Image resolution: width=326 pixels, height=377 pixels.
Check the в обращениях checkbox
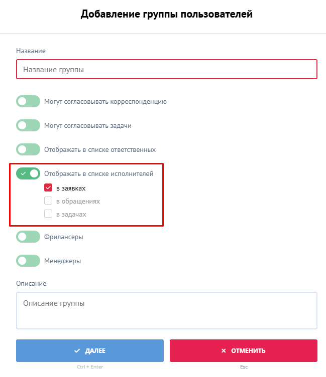click(x=48, y=201)
